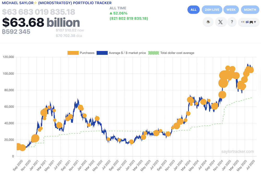Click the question mark help icon
Viewport: 261px width, 174px height.
(x=232, y=22)
